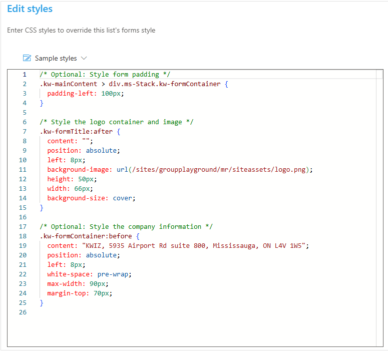This screenshot has height=353, width=388.
Task: Click the closing brace on line 25
Action: 42,303
